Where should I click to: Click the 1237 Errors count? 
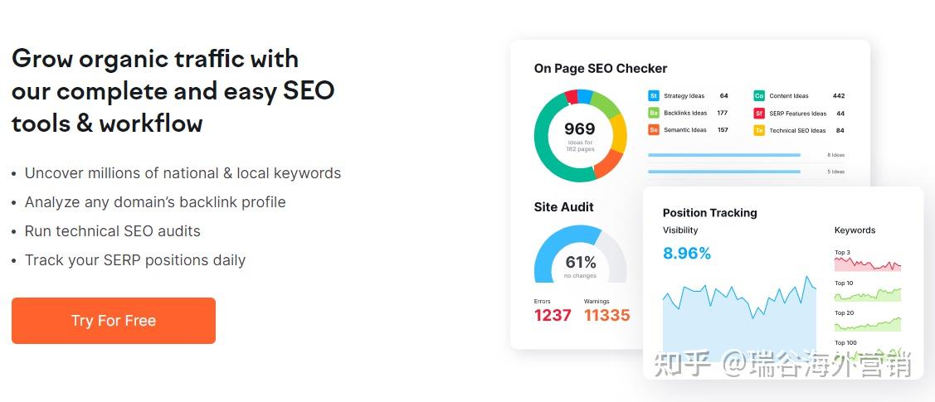pyautogui.click(x=553, y=315)
